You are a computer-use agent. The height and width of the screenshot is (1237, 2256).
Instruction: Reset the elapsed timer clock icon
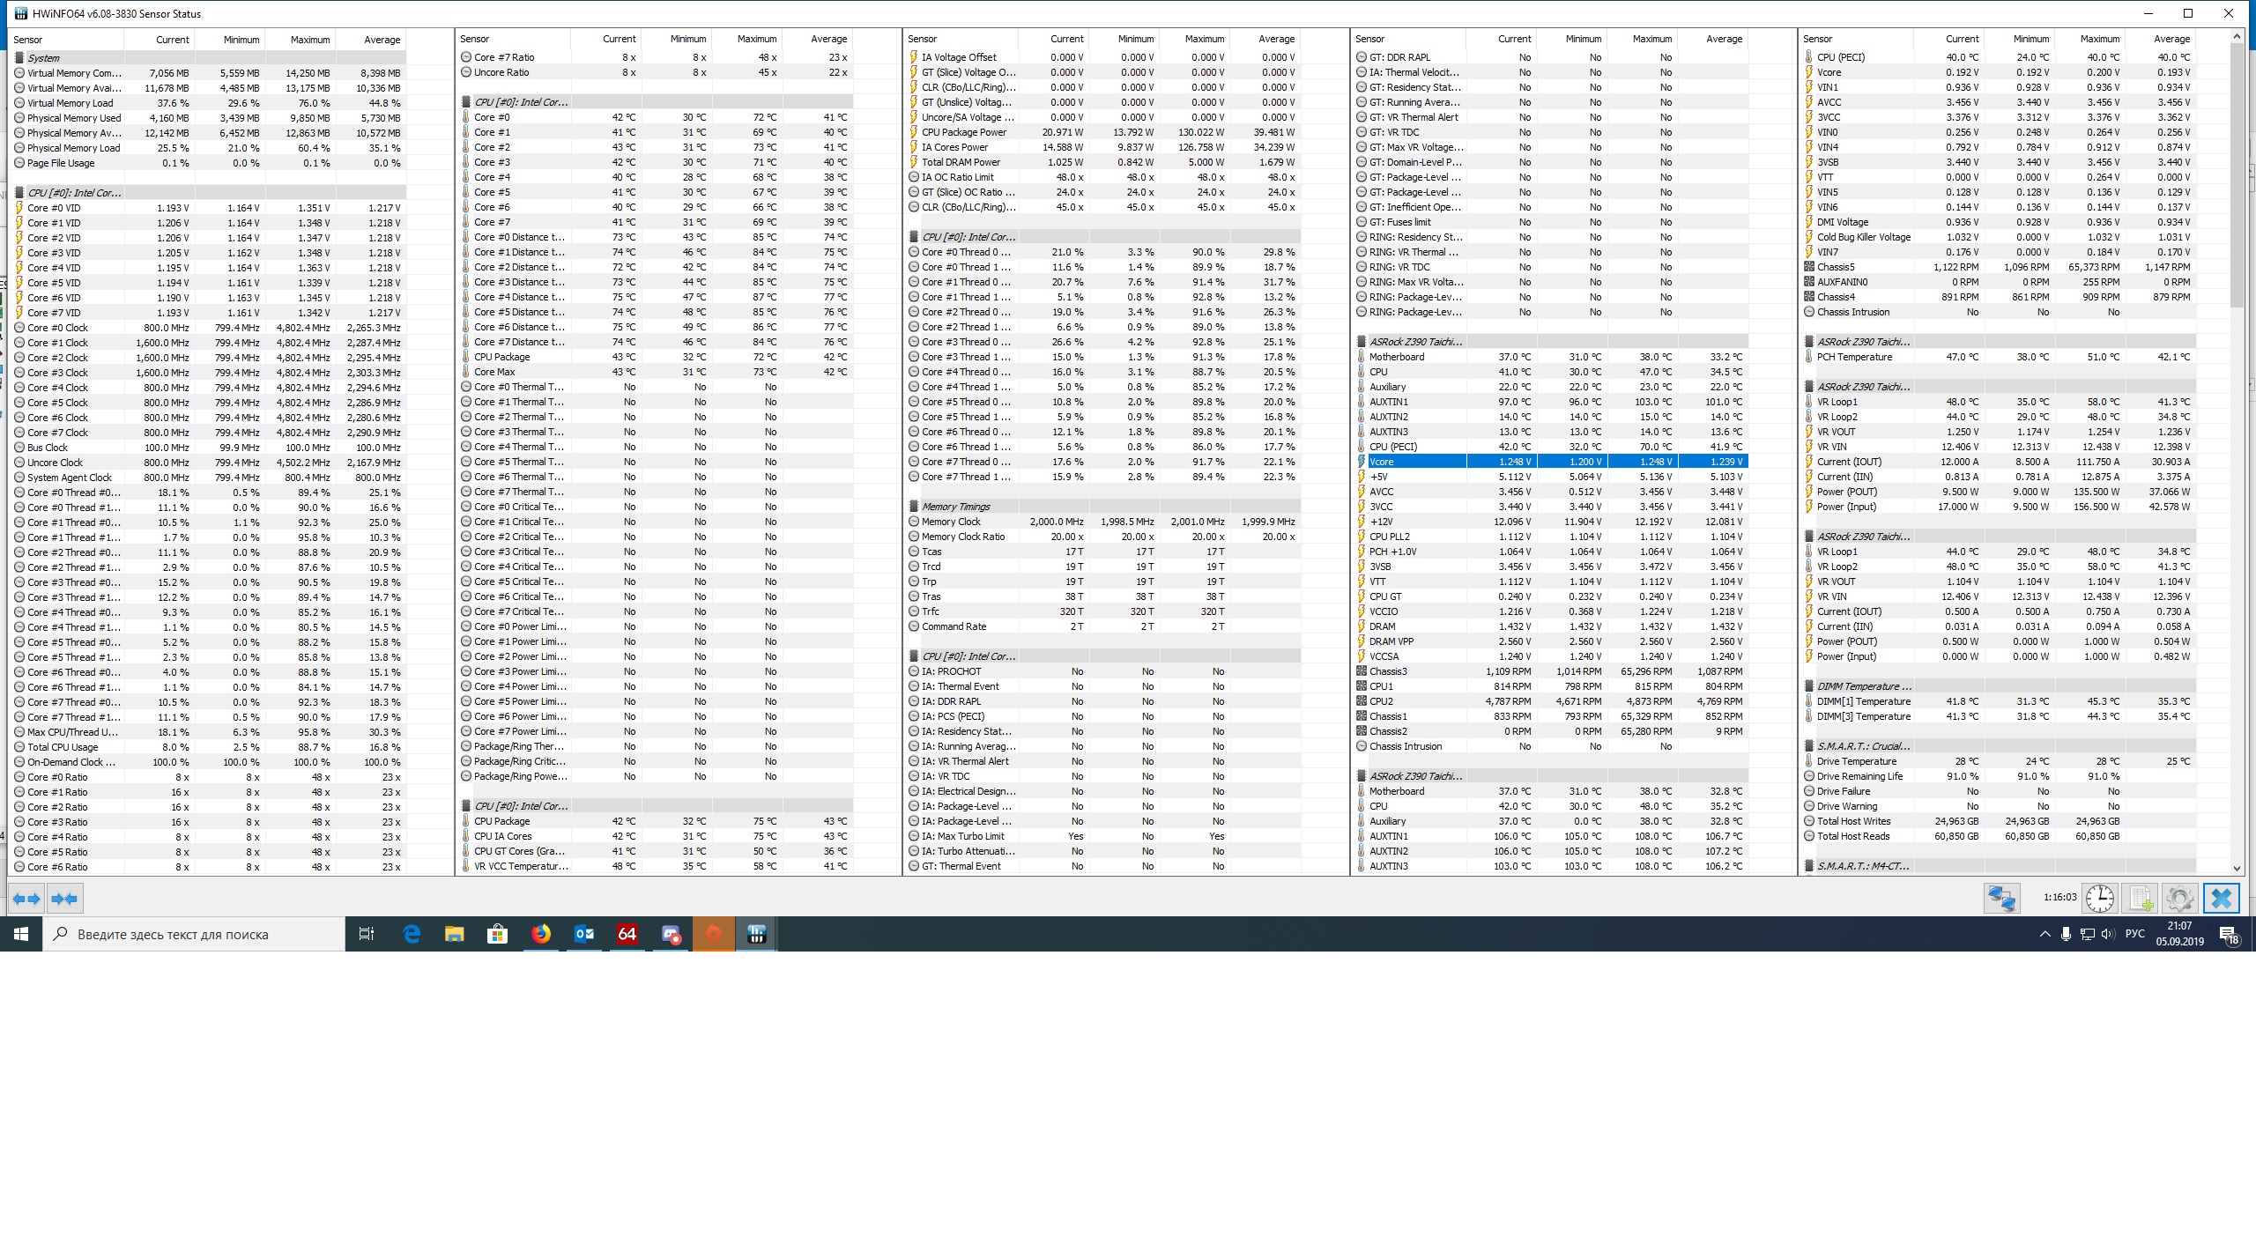coord(2099,899)
